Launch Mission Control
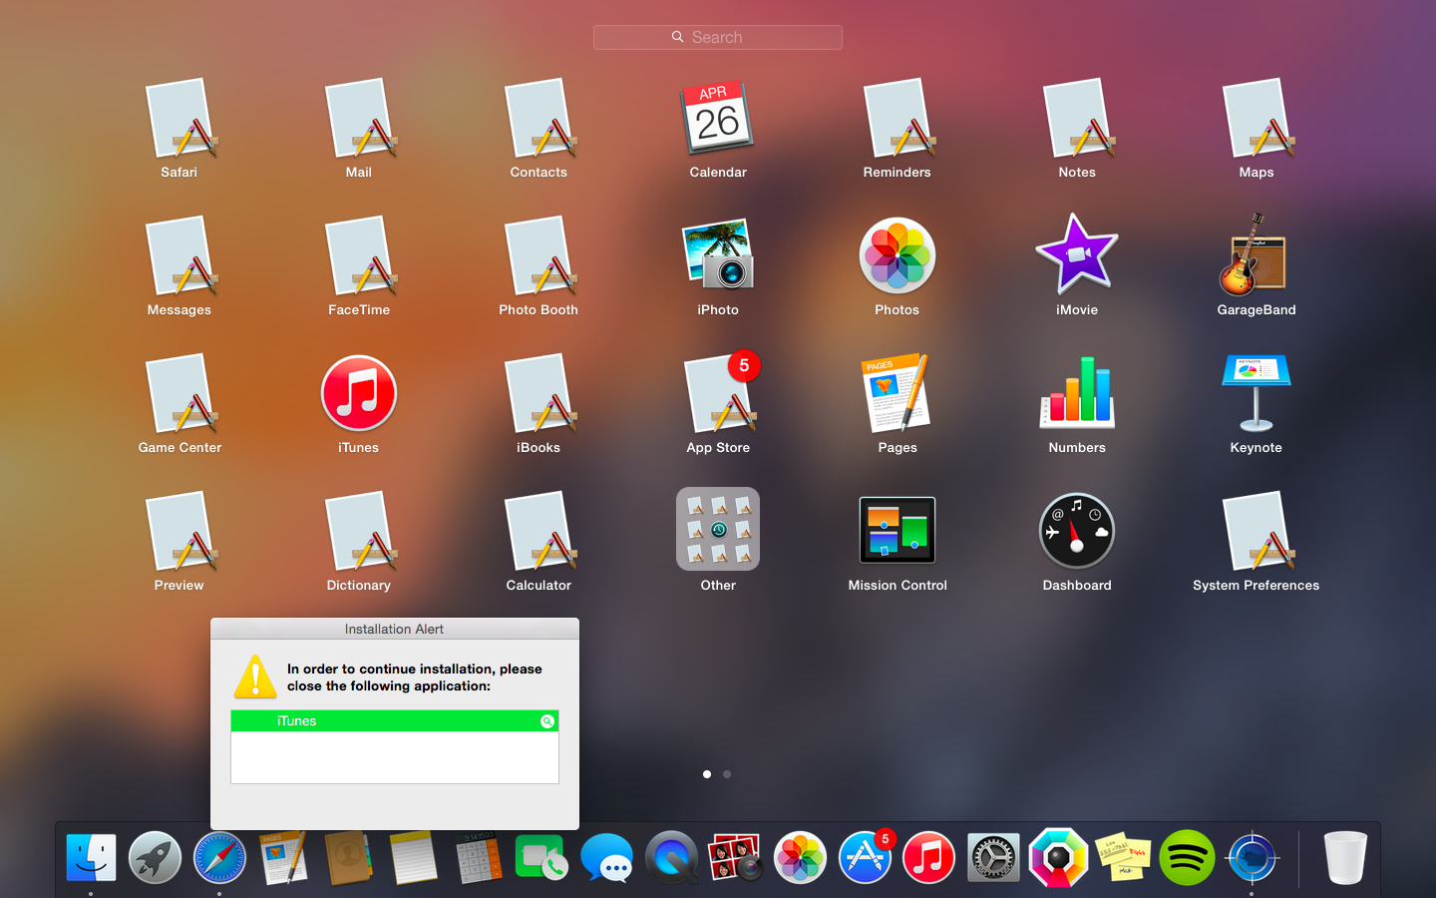The height and width of the screenshot is (898, 1436). click(x=897, y=530)
